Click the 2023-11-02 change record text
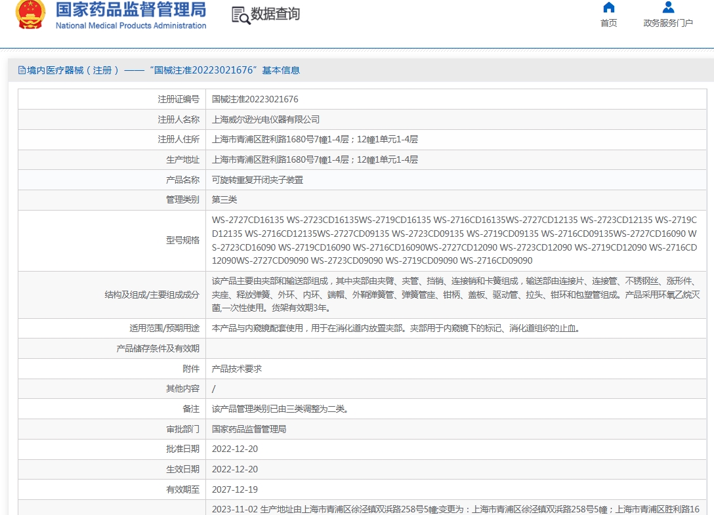714x515 pixels. (455, 509)
